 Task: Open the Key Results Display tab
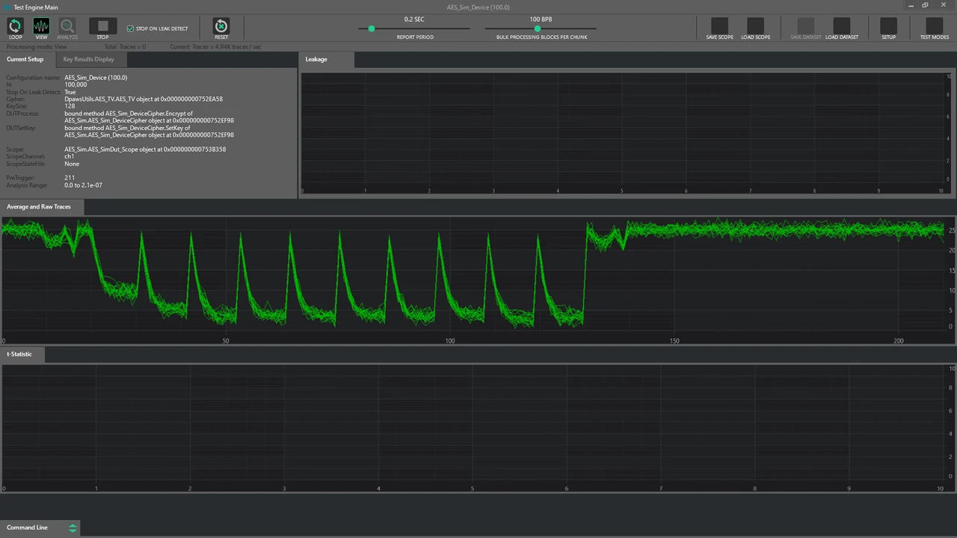(89, 59)
